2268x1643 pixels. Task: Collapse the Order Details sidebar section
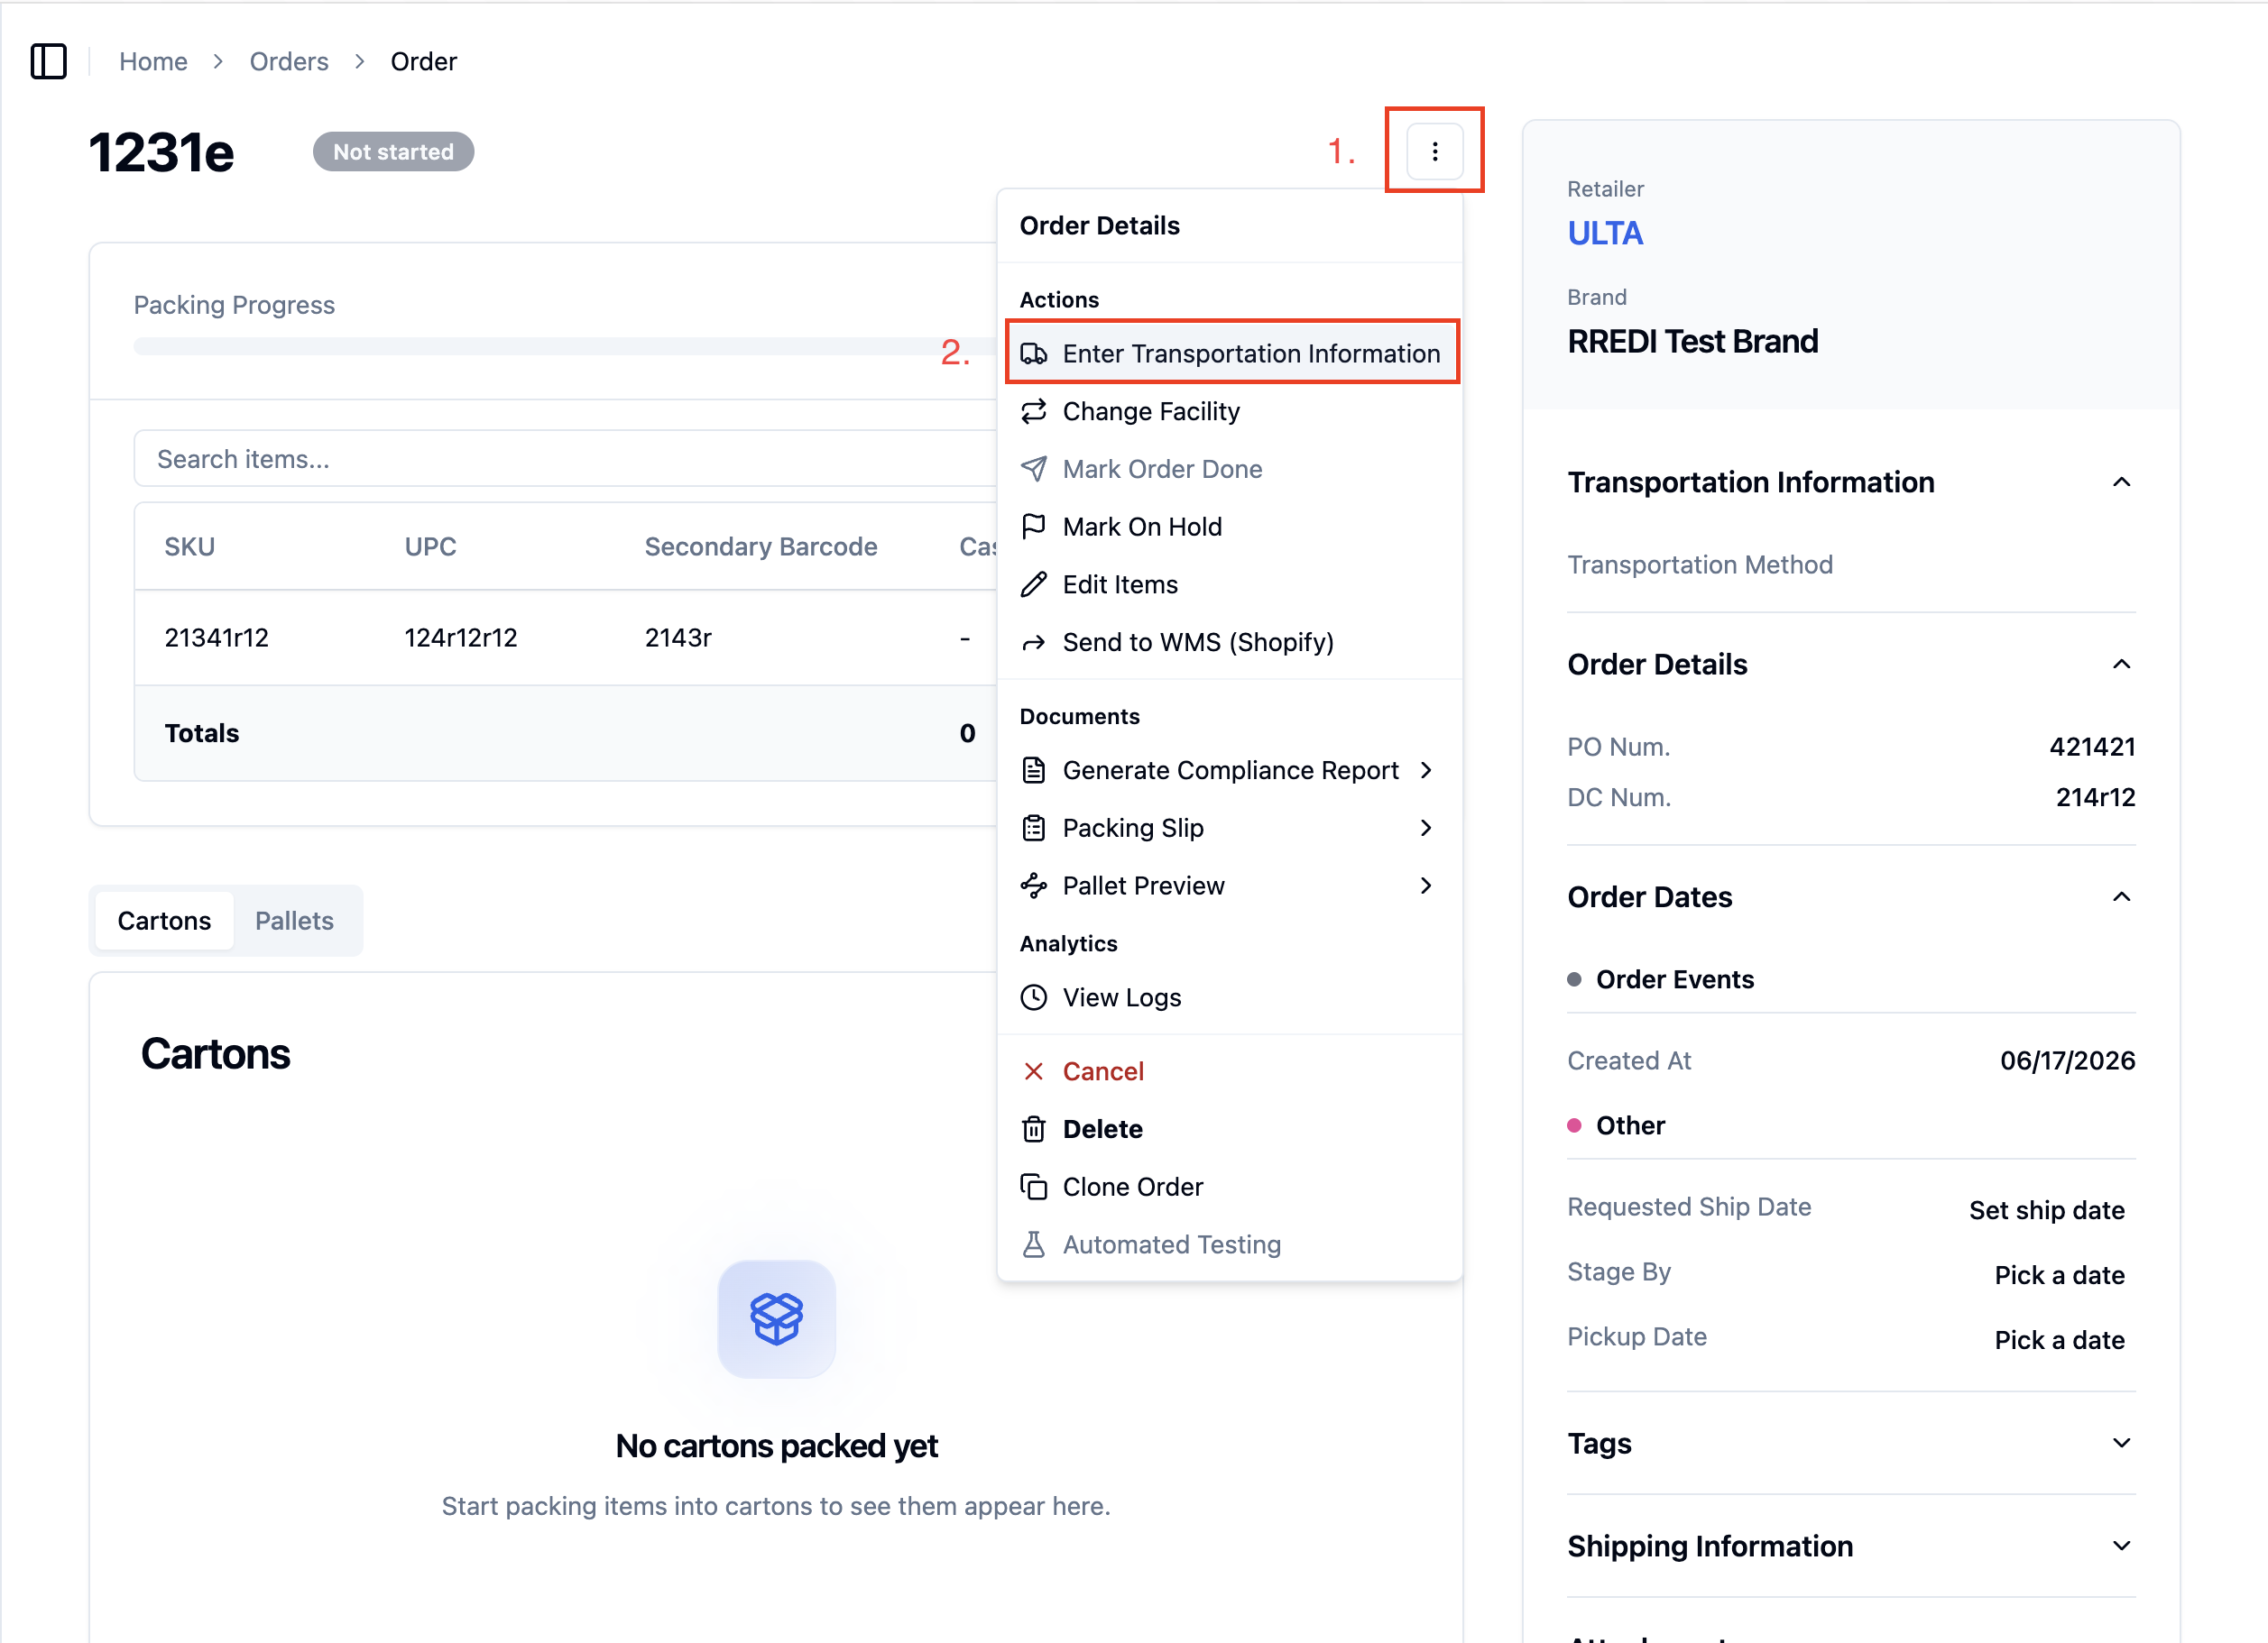click(2121, 665)
